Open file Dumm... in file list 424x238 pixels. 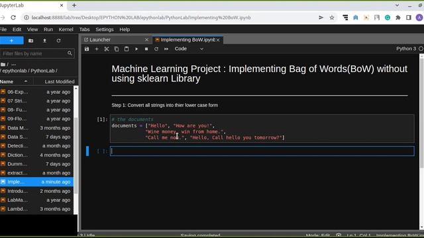click(37, 164)
